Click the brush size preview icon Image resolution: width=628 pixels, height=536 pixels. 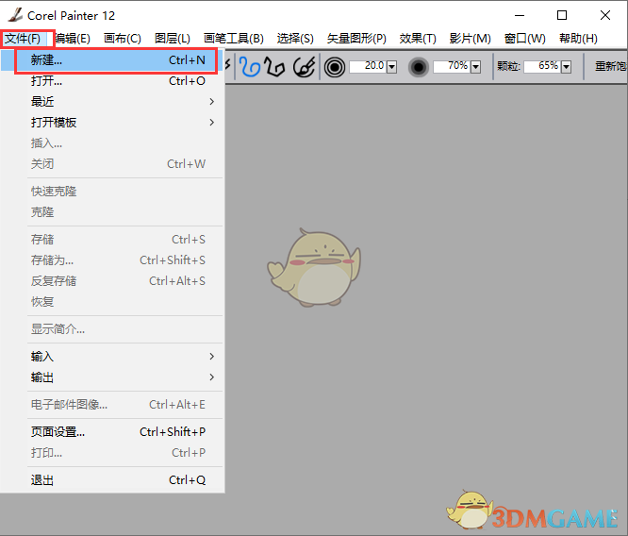point(335,67)
